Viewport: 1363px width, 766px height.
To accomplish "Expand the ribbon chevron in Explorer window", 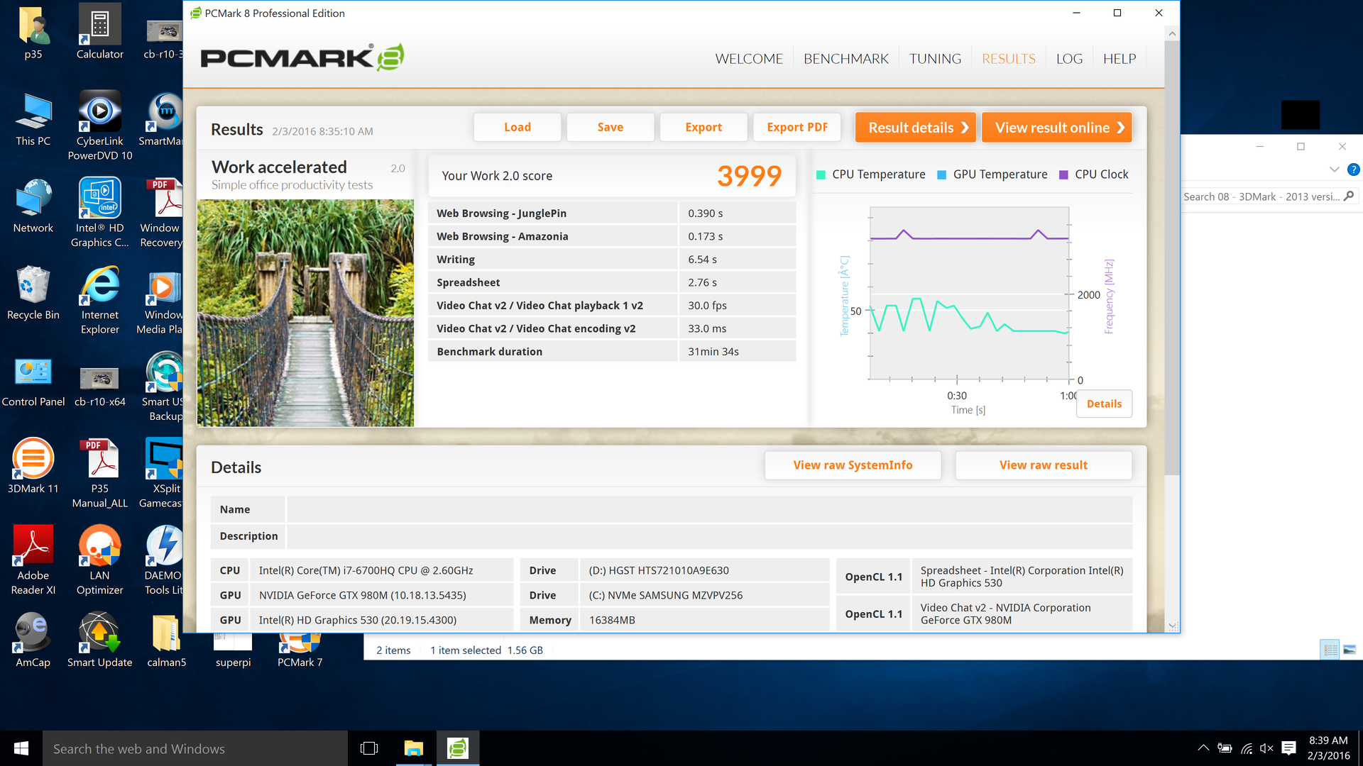I will [1334, 170].
